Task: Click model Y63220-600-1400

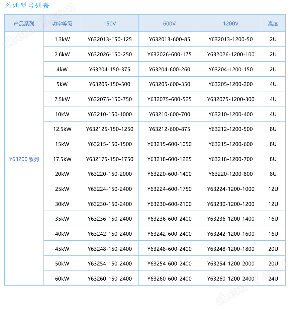Action: (169, 174)
